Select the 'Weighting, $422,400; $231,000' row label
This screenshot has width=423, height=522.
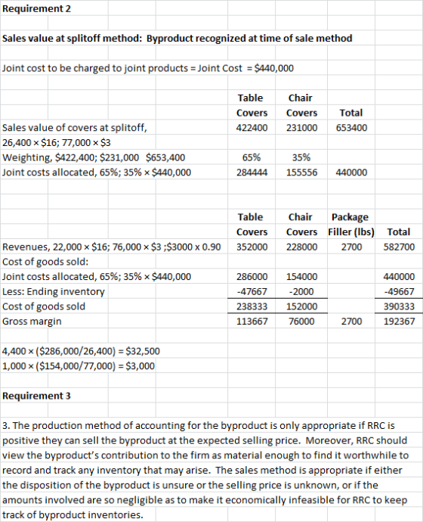[94, 157]
